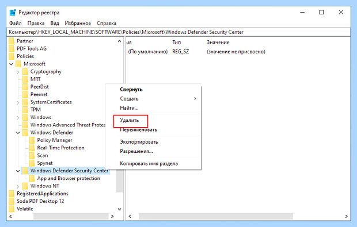Screen dimensions: 357x227
Task: Click the Peernet folder icon
Action: pyautogui.click(x=25, y=94)
